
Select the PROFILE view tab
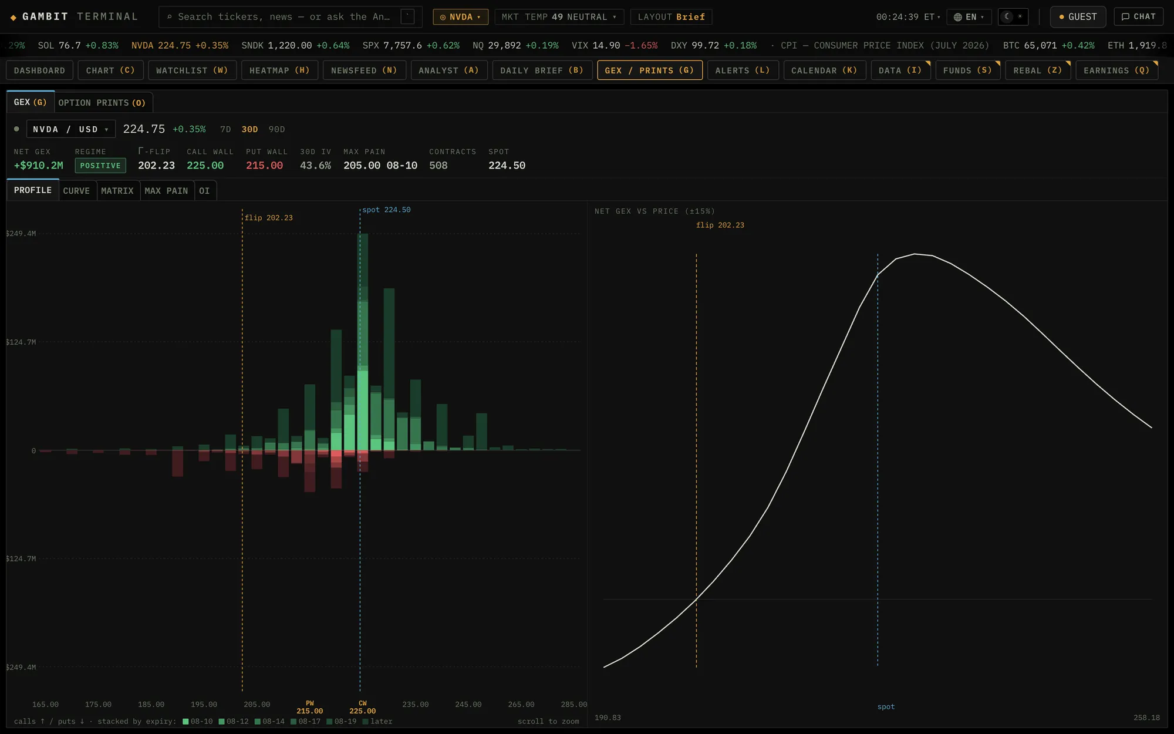coord(33,190)
